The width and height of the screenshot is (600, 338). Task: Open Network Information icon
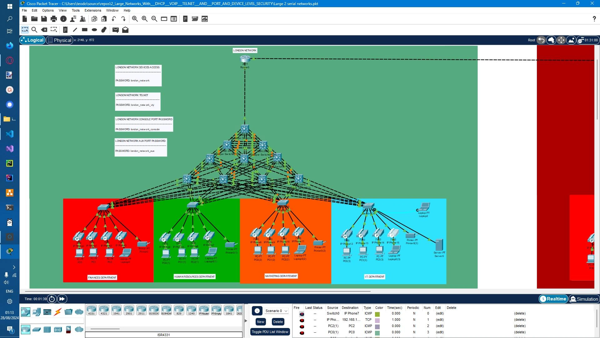click(63, 19)
